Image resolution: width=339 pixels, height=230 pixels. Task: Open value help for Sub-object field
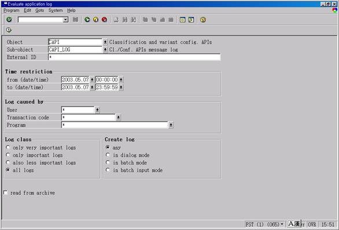point(105,50)
